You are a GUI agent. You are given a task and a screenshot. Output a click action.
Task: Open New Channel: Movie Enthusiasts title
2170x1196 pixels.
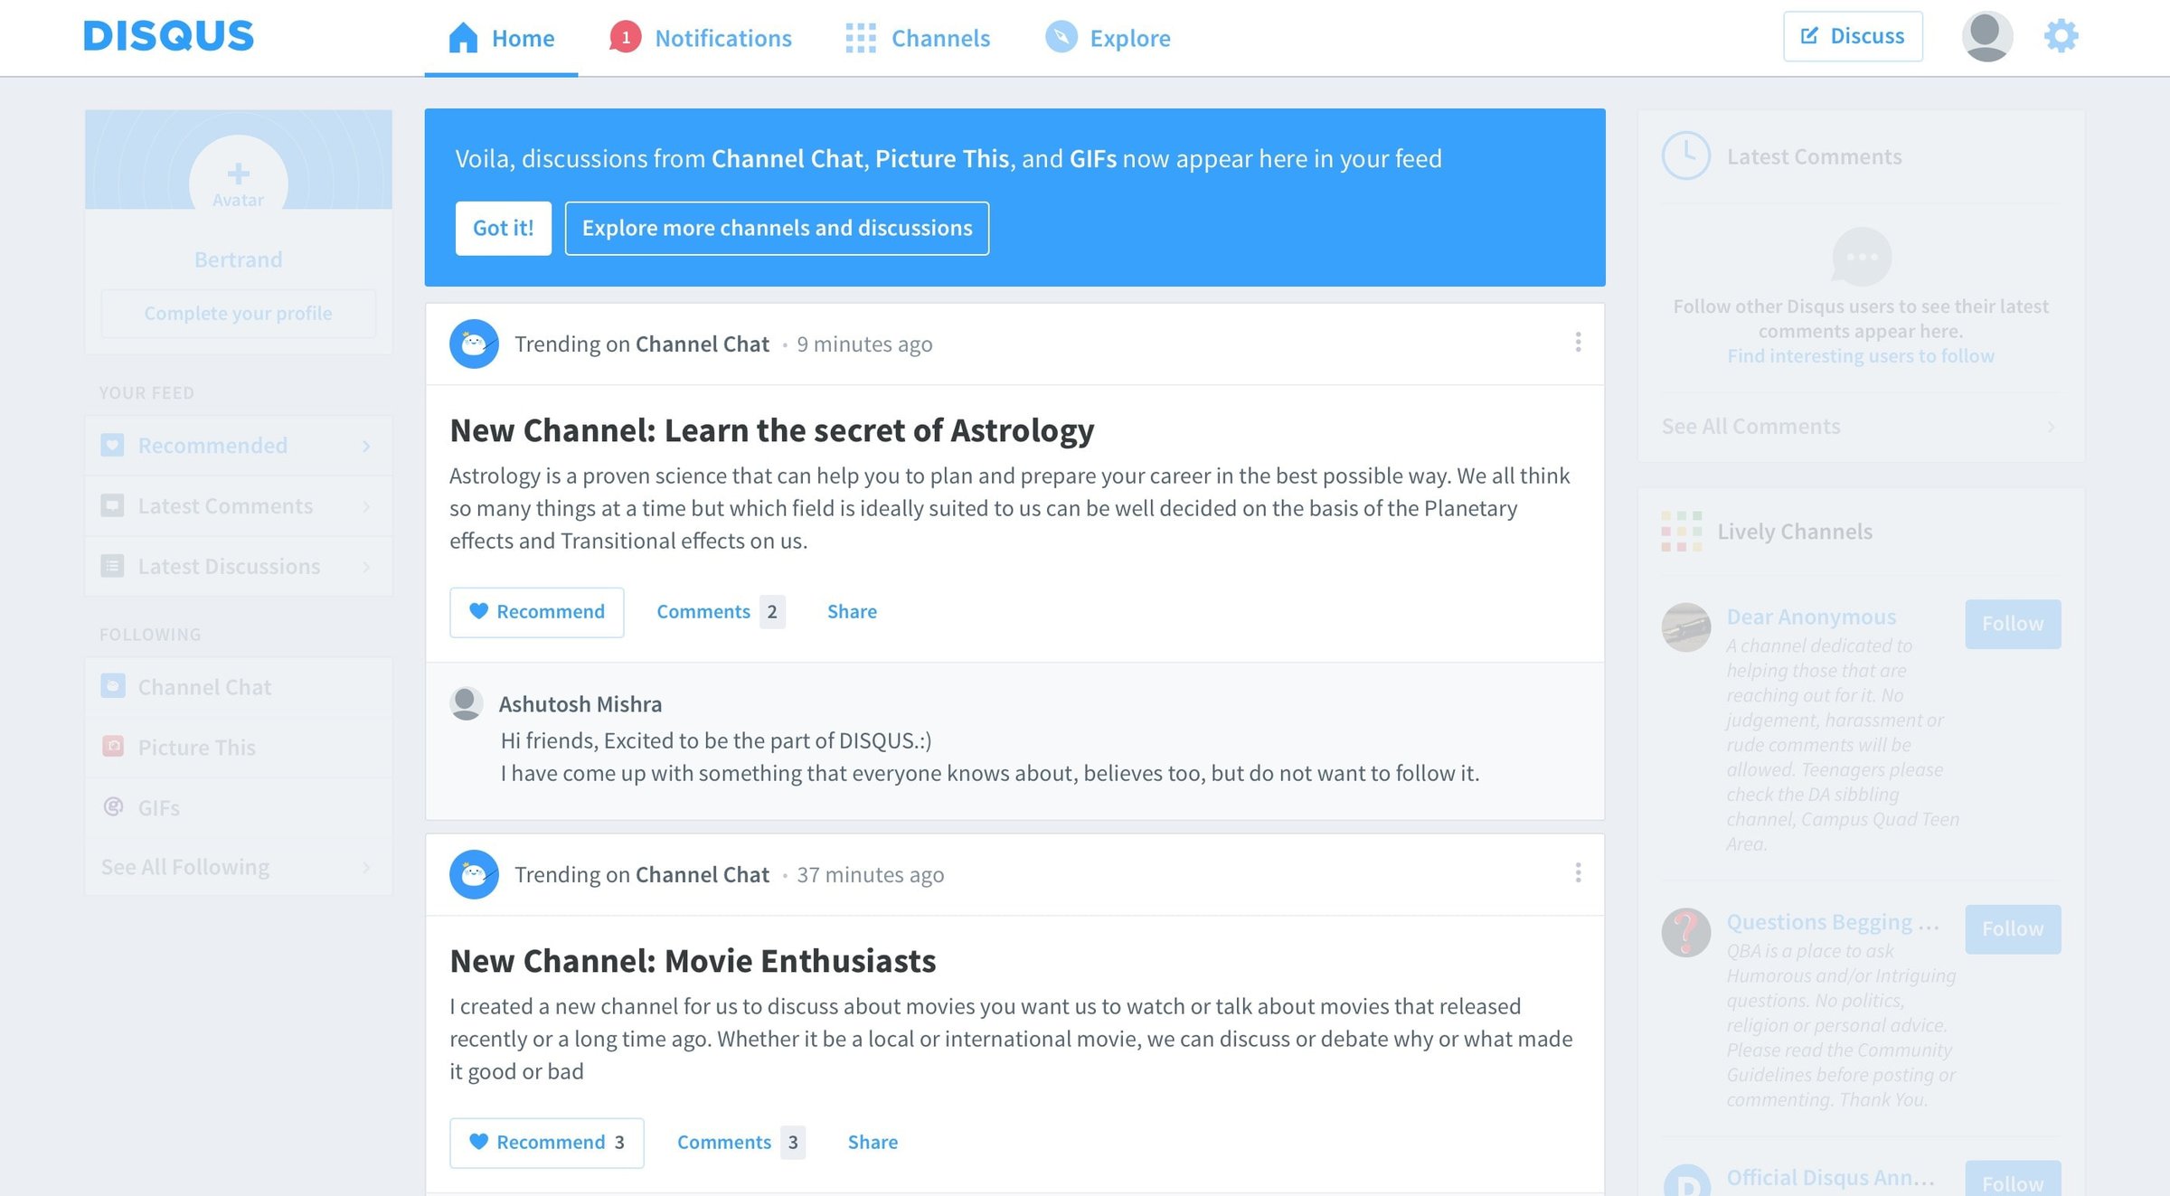(x=693, y=961)
